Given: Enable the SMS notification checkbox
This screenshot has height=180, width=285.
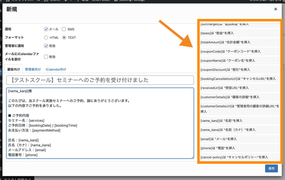Looking at the screenshot, I should point(64,29).
